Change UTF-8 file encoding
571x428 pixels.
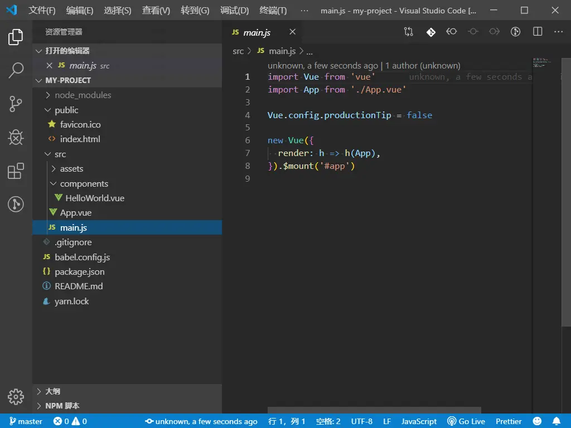(x=361, y=421)
